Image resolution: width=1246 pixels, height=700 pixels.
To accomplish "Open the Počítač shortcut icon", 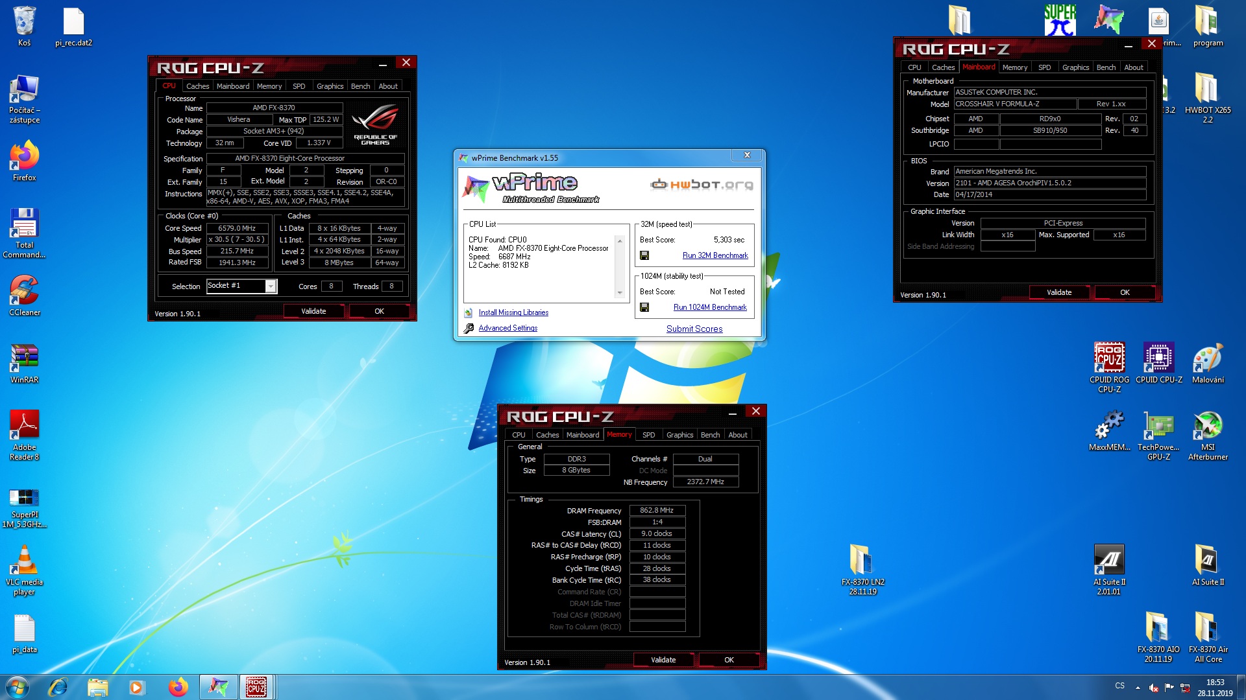I will [24, 99].
